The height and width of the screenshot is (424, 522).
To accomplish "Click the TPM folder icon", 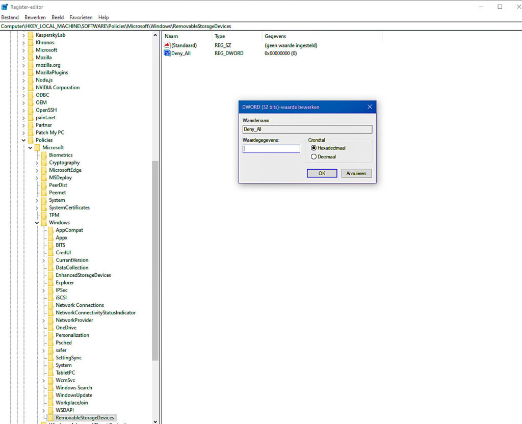I will coord(44,215).
